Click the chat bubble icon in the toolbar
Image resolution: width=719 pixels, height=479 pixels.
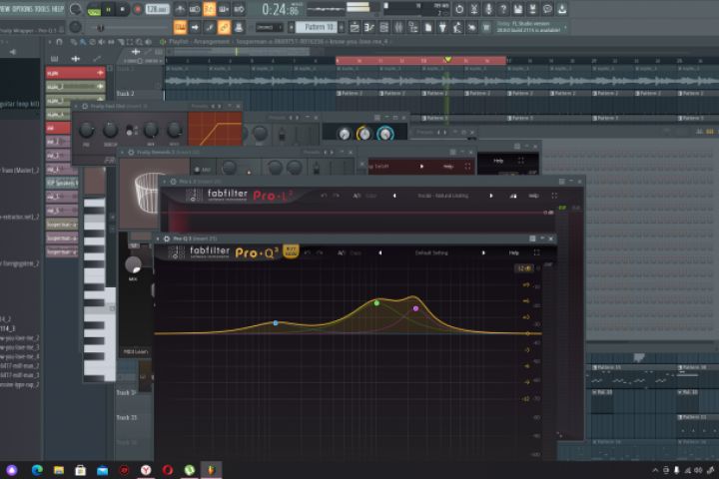tap(547, 9)
